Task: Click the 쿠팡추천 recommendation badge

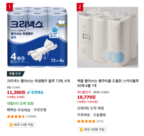Action: [x=16, y=74]
